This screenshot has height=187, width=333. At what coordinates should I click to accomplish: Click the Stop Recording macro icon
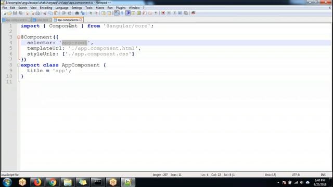coord(169,13)
